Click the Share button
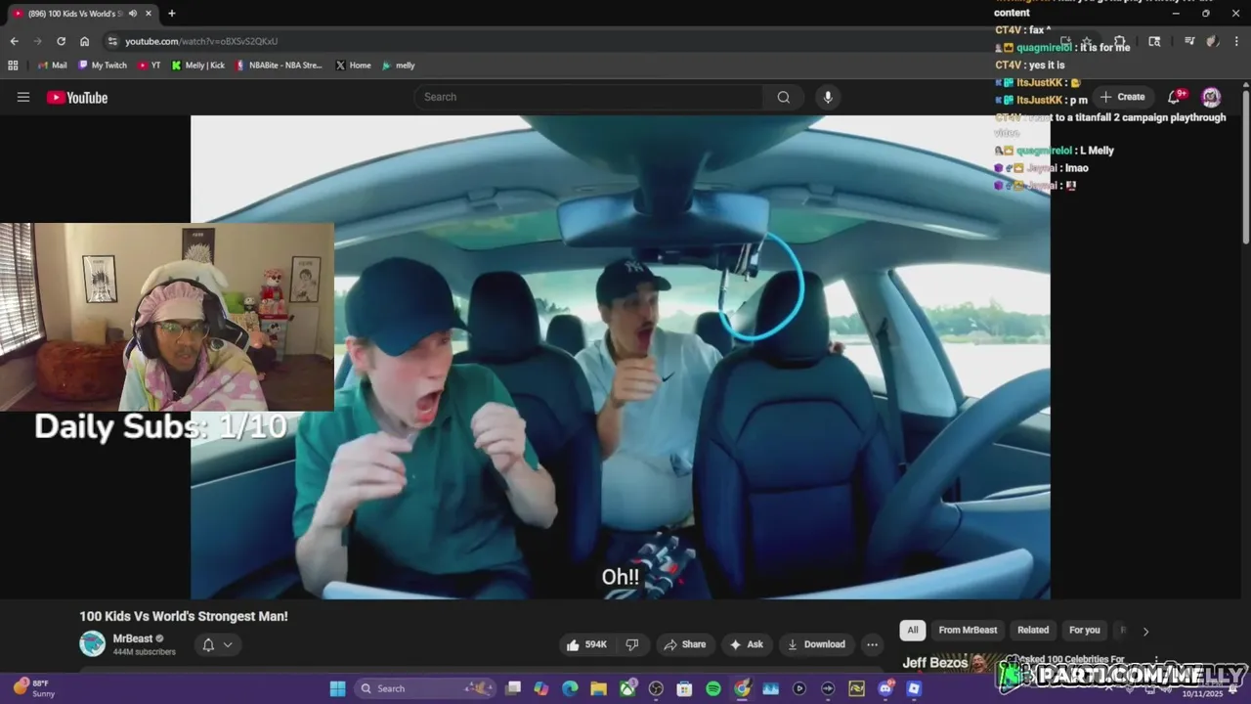Screen dimensions: 1251x704 tap(684, 644)
